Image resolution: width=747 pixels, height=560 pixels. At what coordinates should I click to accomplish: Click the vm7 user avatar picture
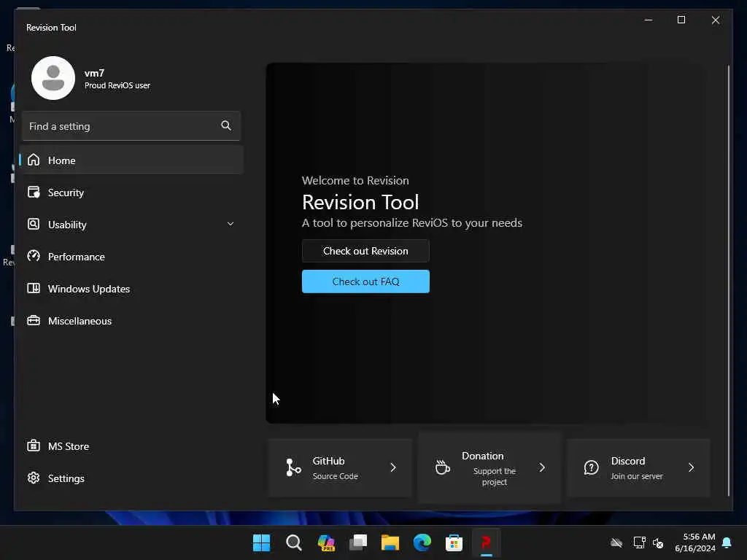click(53, 78)
